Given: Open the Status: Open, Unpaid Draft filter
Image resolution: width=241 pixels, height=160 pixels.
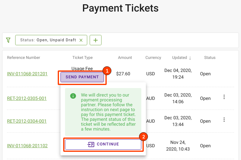Looking at the screenshot, I should 48,40.
